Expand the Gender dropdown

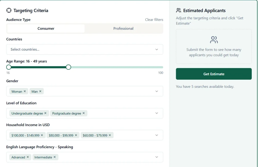[x=156, y=91]
